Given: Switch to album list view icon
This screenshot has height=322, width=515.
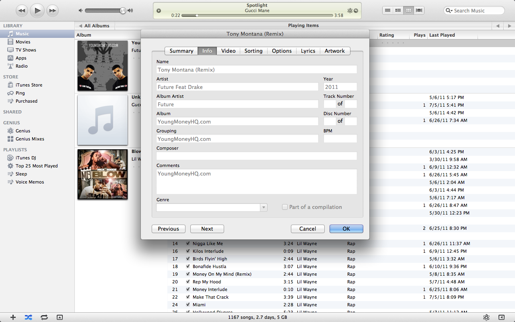Looking at the screenshot, I should (398, 10).
